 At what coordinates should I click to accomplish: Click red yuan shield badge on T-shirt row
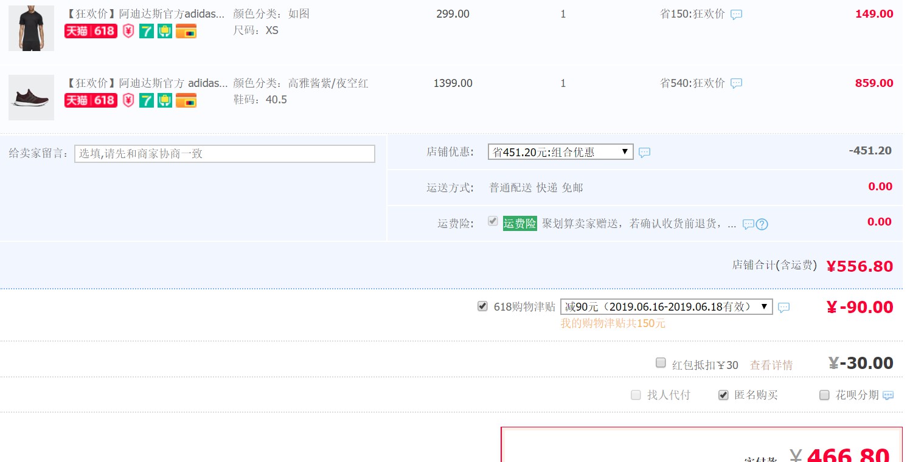point(128,31)
